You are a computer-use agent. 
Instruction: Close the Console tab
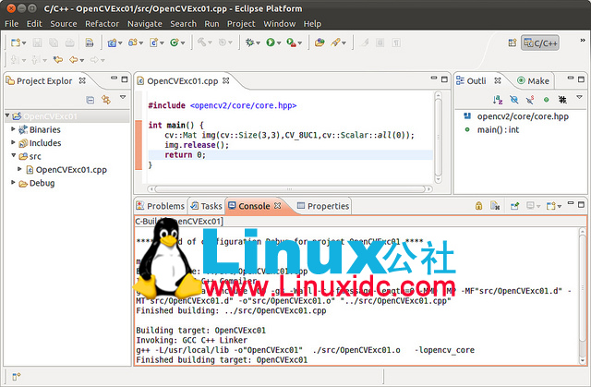277,206
